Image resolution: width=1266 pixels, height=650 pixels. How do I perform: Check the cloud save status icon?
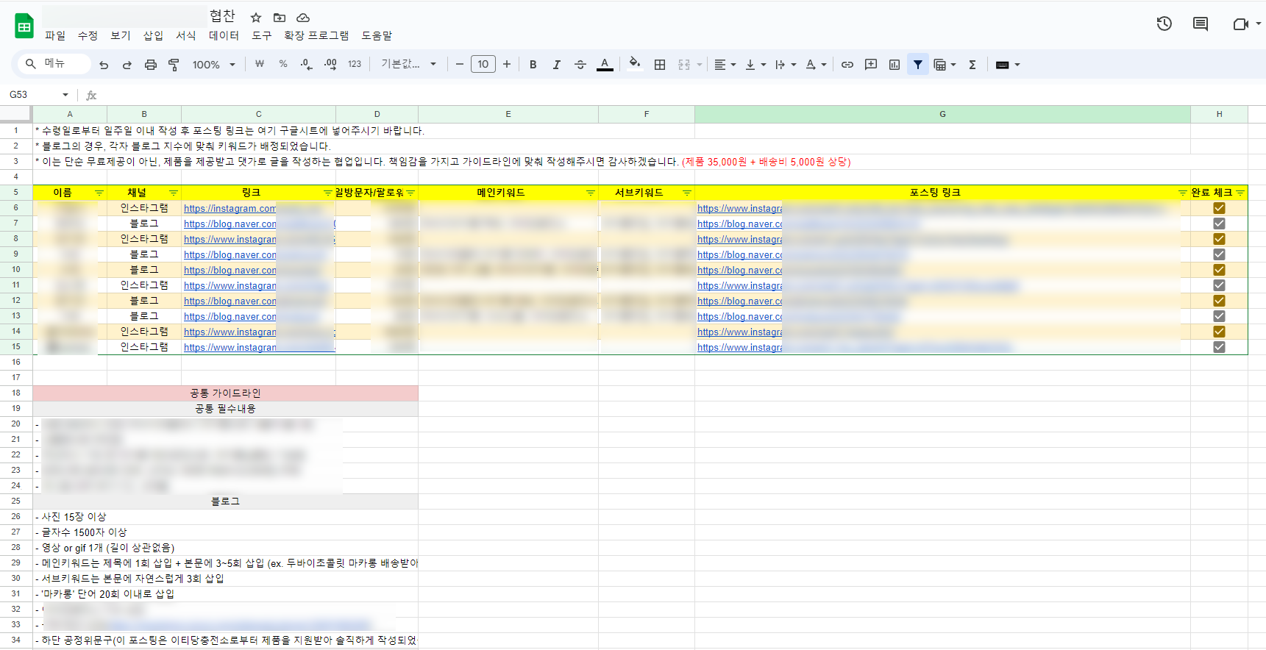click(x=303, y=18)
